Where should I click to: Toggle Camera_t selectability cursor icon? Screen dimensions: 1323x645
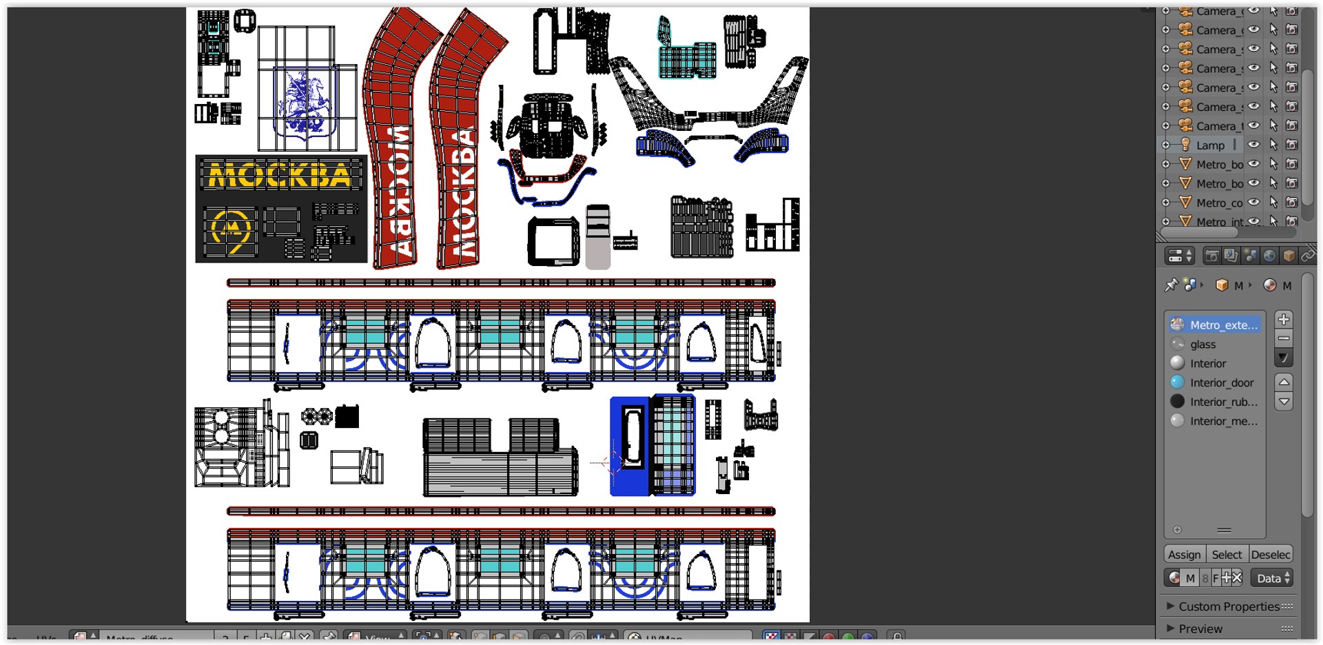click(x=1273, y=125)
